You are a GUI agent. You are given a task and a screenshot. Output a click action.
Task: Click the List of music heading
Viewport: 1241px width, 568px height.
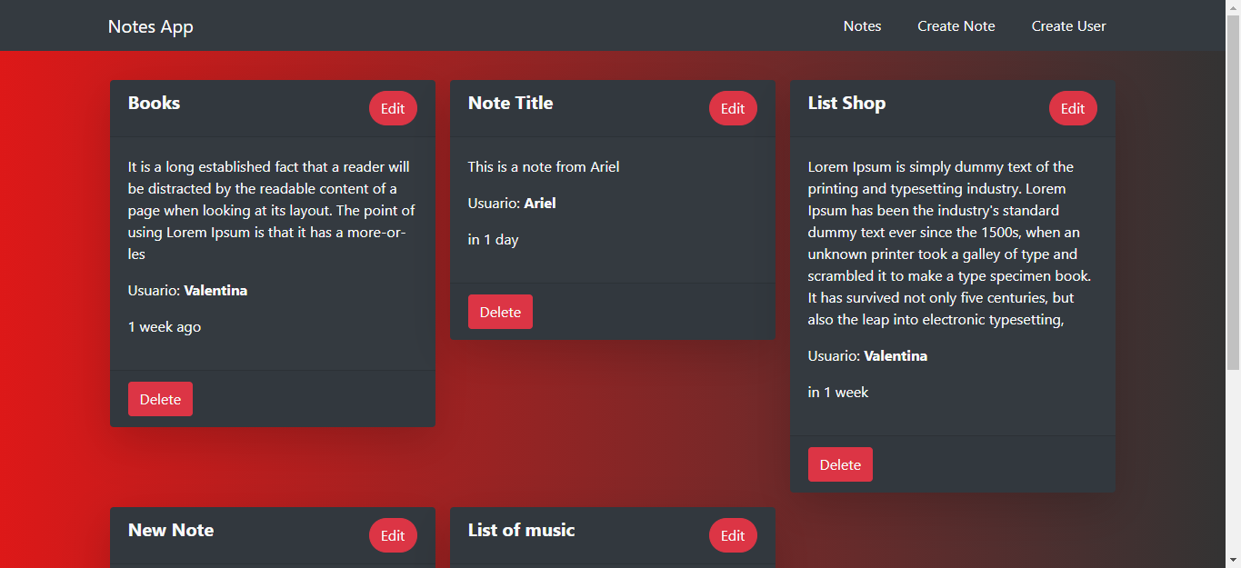(521, 530)
